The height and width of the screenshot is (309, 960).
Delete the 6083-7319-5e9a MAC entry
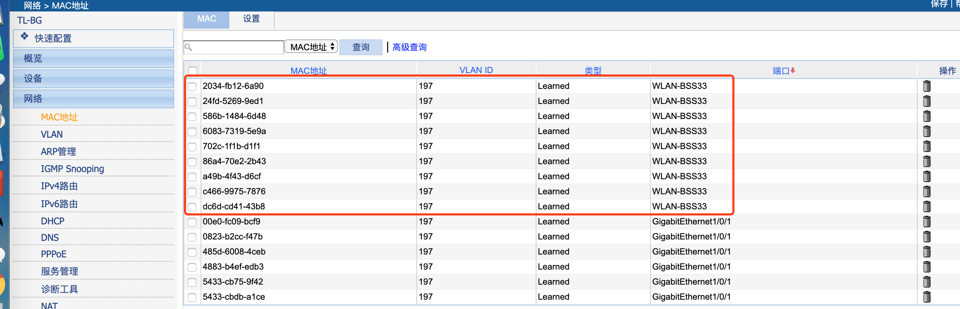click(927, 131)
